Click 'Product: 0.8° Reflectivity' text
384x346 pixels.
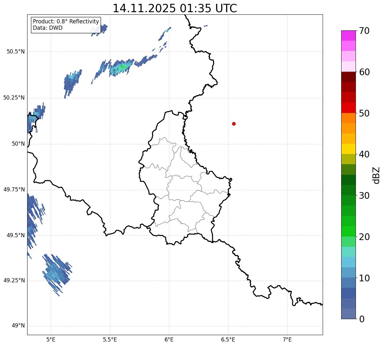(x=66, y=21)
